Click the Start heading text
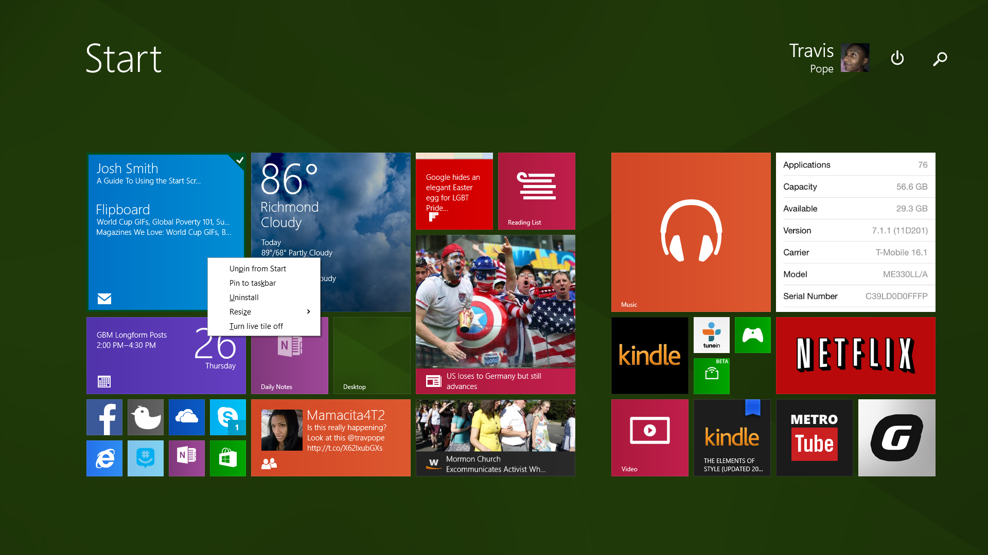This screenshot has height=555, width=988. [123, 59]
